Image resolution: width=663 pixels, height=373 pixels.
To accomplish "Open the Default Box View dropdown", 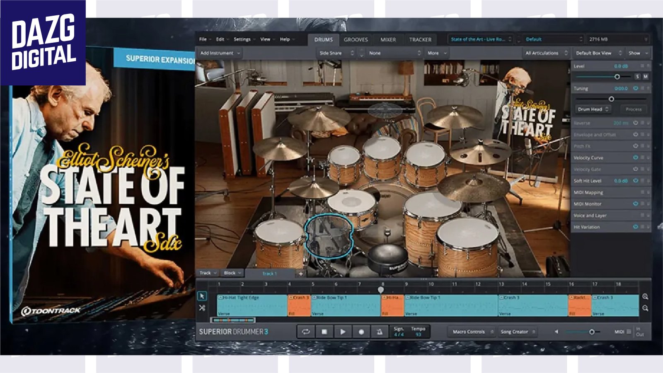I will tap(598, 53).
